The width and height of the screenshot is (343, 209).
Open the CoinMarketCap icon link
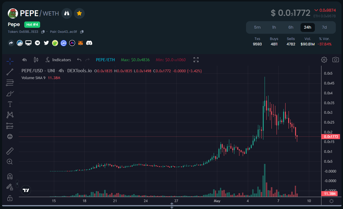(63, 43)
